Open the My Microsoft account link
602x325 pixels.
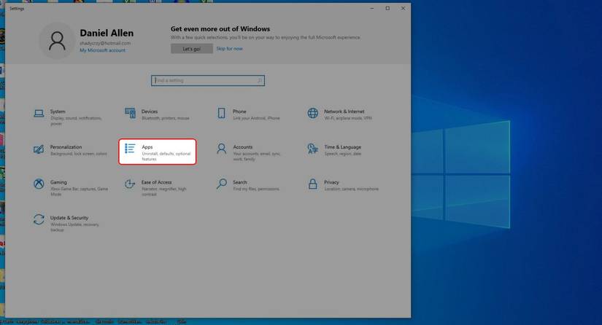point(102,50)
